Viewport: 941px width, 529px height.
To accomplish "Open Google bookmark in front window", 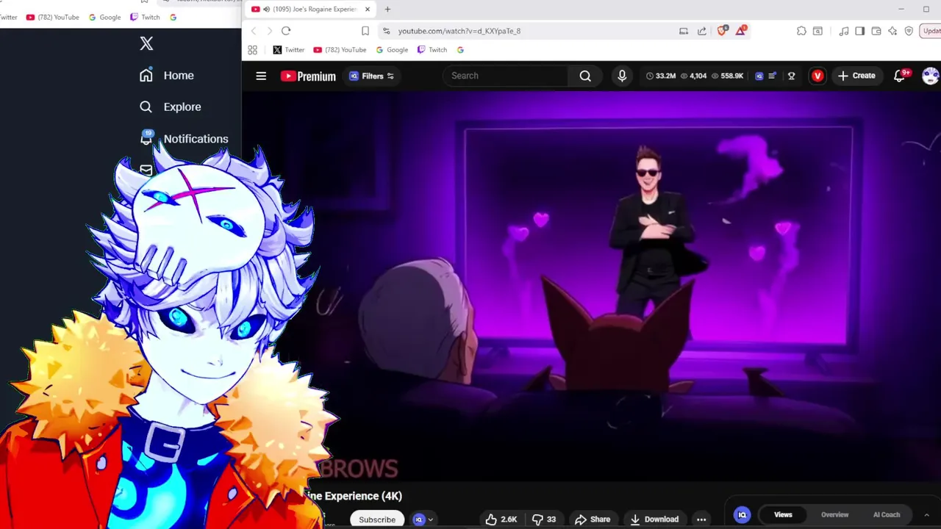I will (392, 50).
